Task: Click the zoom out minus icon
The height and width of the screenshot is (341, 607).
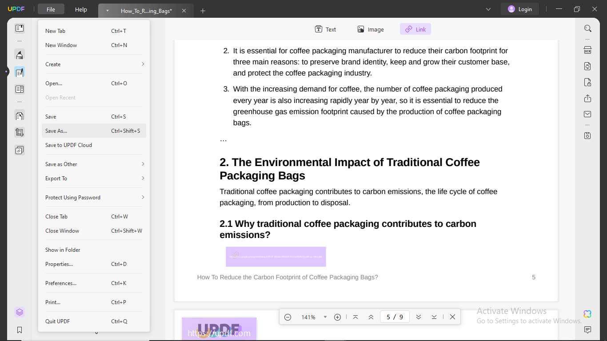Action: click(x=288, y=317)
